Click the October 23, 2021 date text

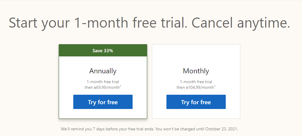pos(222,129)
